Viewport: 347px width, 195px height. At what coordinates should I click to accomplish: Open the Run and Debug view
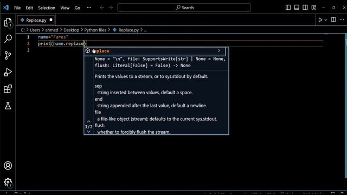8,72
